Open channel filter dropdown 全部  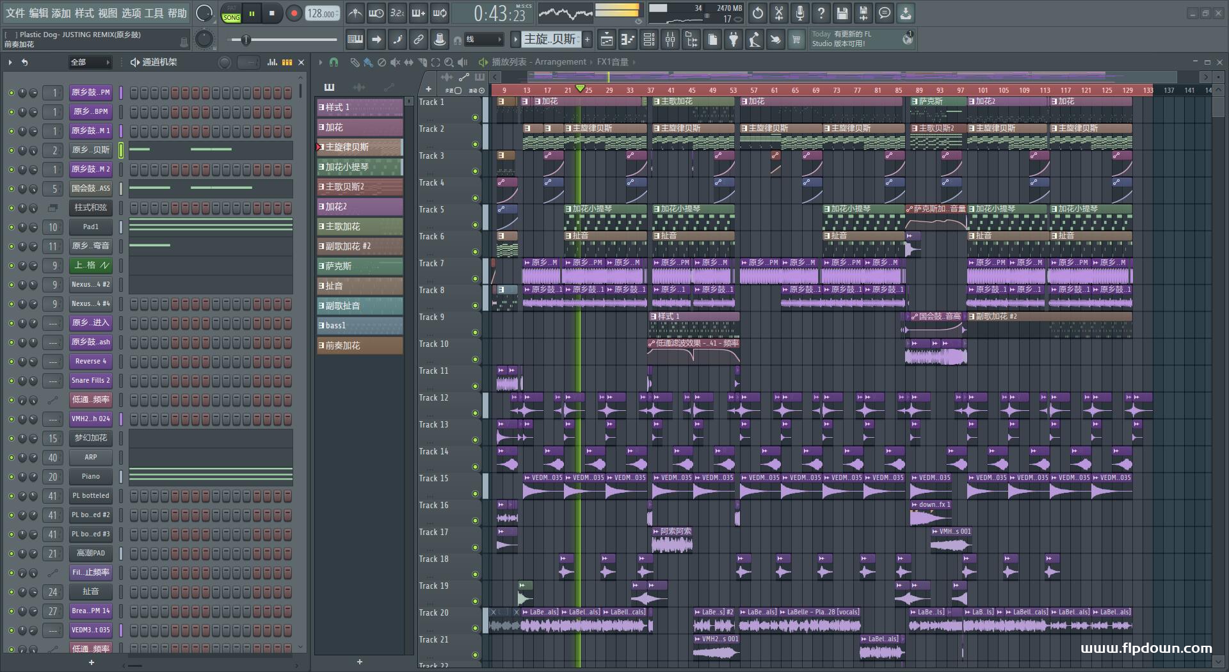point(90,62)
